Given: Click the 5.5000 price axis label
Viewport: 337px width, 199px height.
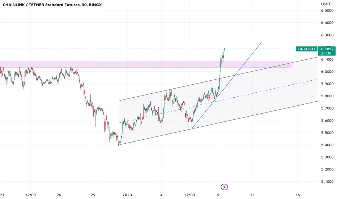Looking at the screenshot, I should click(x=327, y=133).
